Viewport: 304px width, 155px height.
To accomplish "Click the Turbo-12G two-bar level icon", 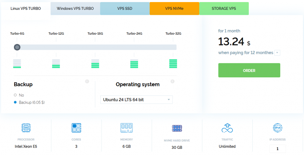I will click(56, 64).
